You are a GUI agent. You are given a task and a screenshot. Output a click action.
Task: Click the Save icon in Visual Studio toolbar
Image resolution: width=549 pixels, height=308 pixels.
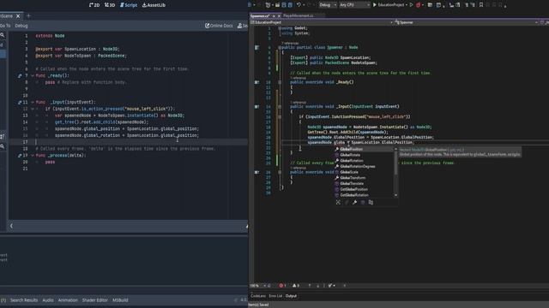284,5
